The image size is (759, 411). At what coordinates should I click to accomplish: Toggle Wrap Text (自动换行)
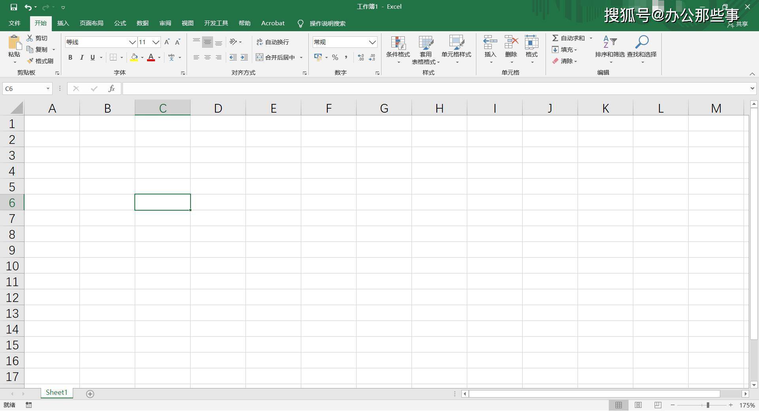click(273, 42)
